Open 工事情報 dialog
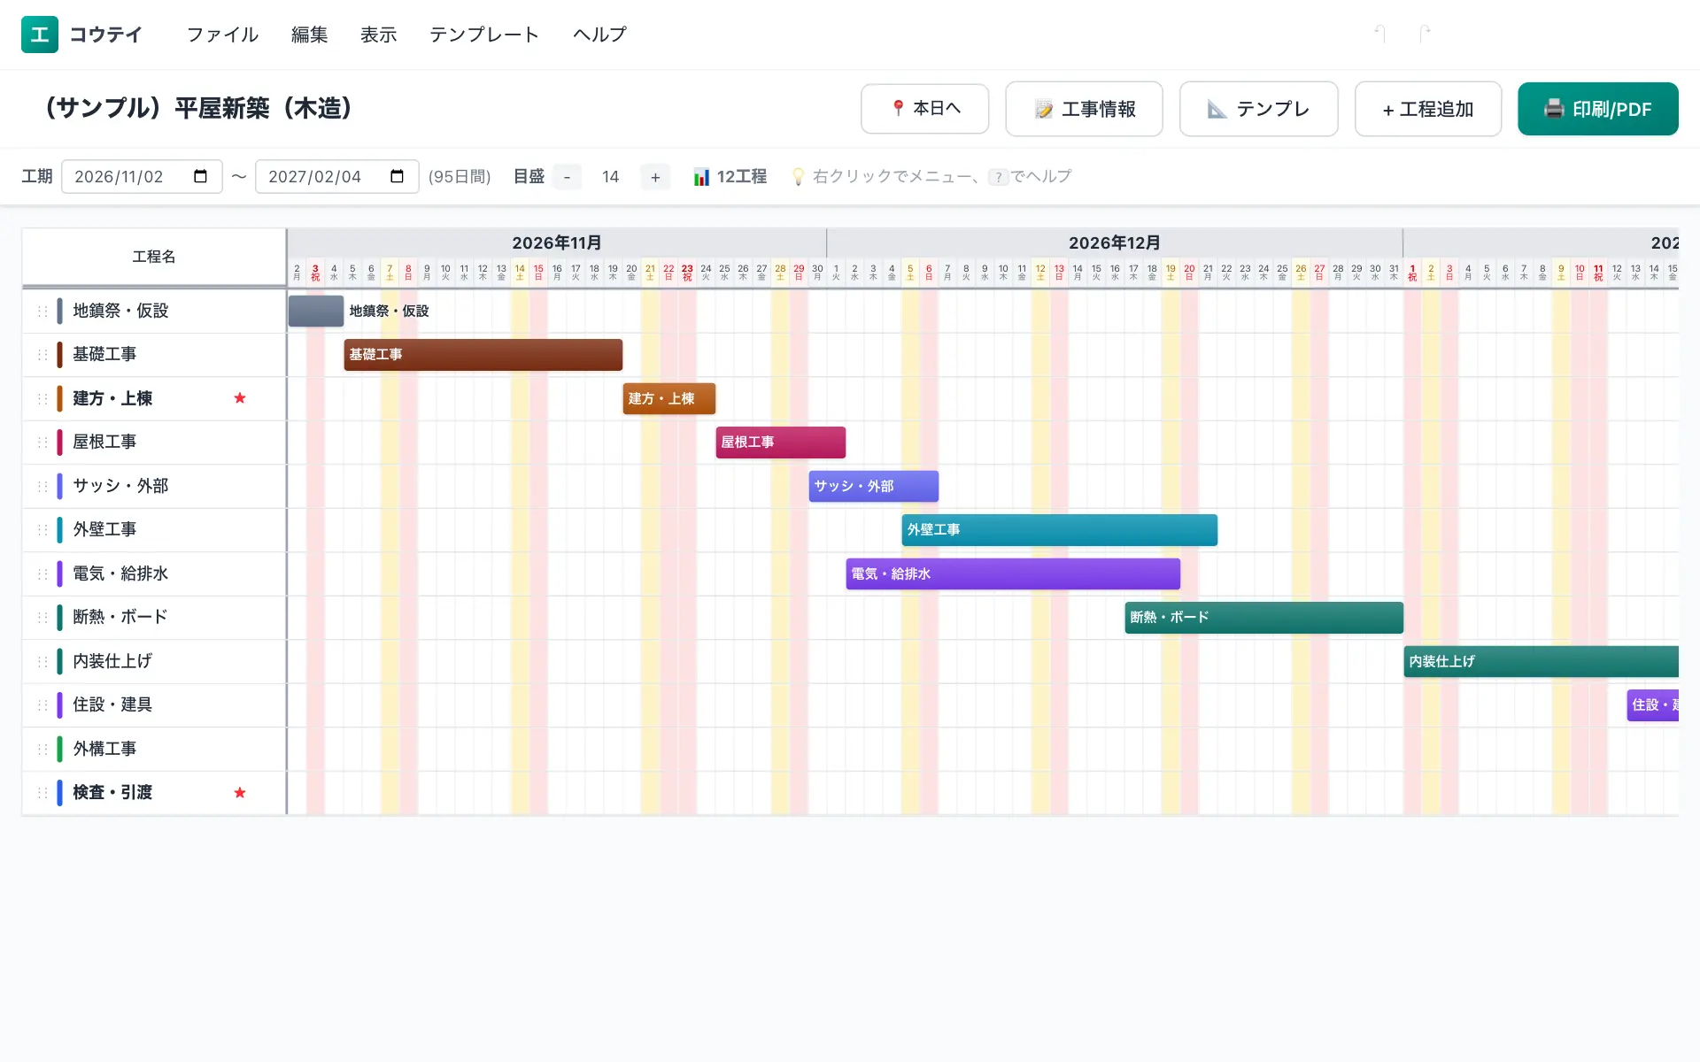This screenshot has height=1062, width=1700. point(1084,109)
